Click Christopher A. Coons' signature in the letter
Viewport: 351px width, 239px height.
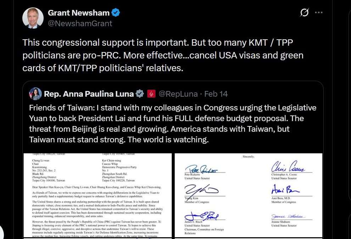coord(287,167)
